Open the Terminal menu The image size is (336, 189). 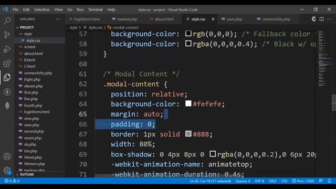[95, 9]
